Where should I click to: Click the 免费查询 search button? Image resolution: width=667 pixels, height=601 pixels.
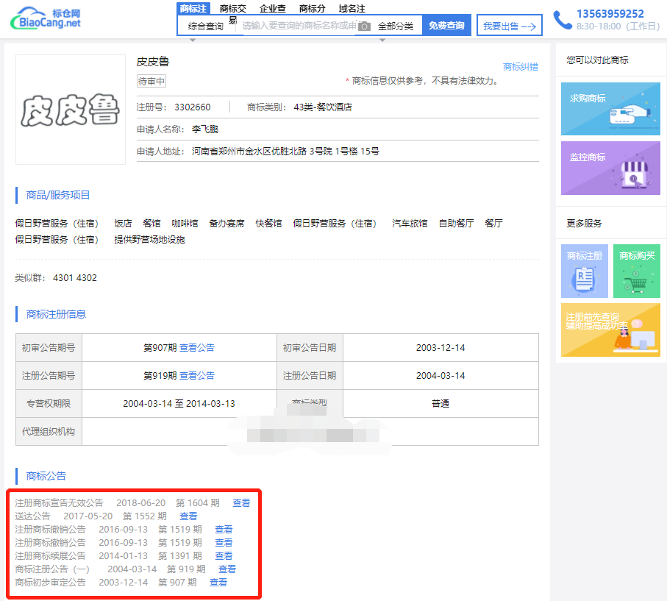click(446, 26)
